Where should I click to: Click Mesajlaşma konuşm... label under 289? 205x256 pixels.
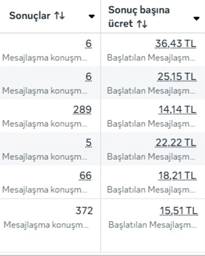click(45, 123)
